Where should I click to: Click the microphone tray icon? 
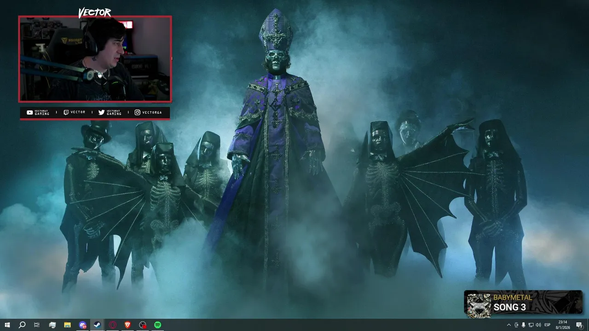click(x=524, y=325)
